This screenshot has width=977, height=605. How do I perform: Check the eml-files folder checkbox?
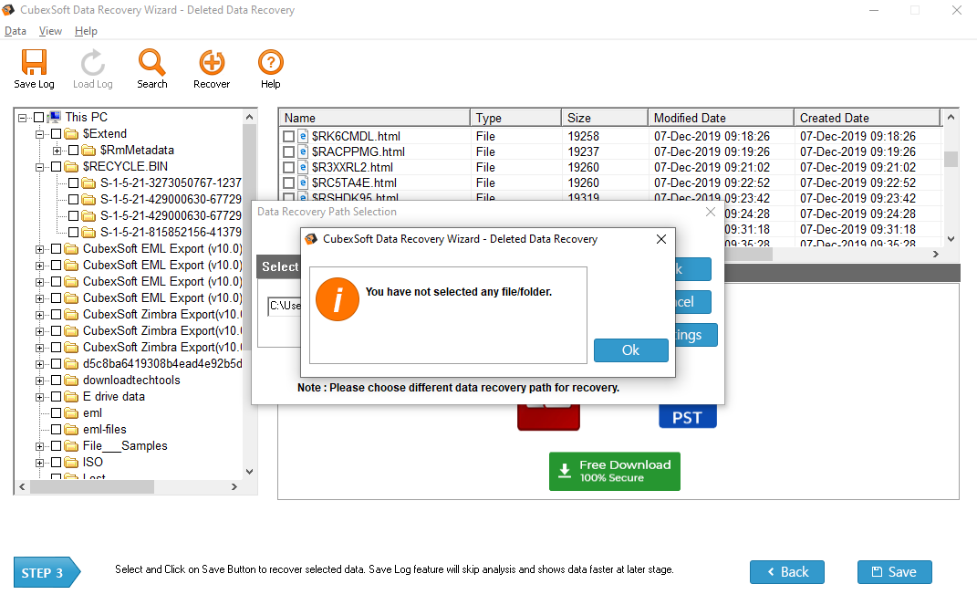(55, 429)
